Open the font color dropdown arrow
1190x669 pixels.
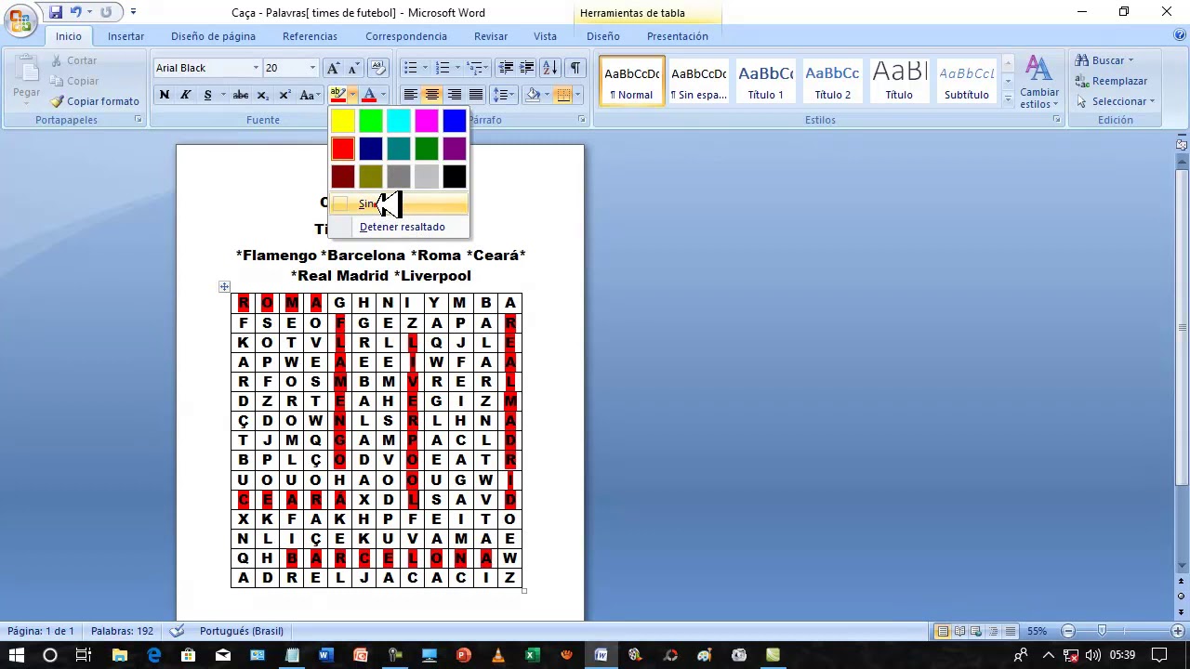tap(383, 95)
